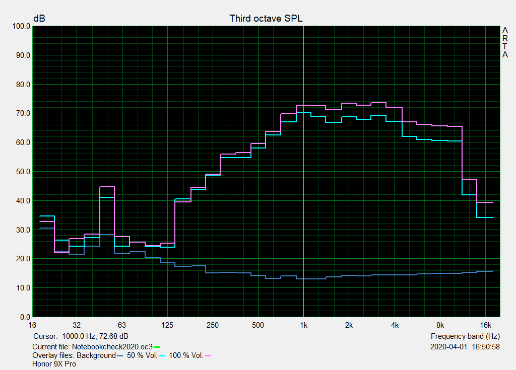Click the 0.0 y-axis label
Image resolution: width=516 pixels, height=370 pixels.
(25, 317)
